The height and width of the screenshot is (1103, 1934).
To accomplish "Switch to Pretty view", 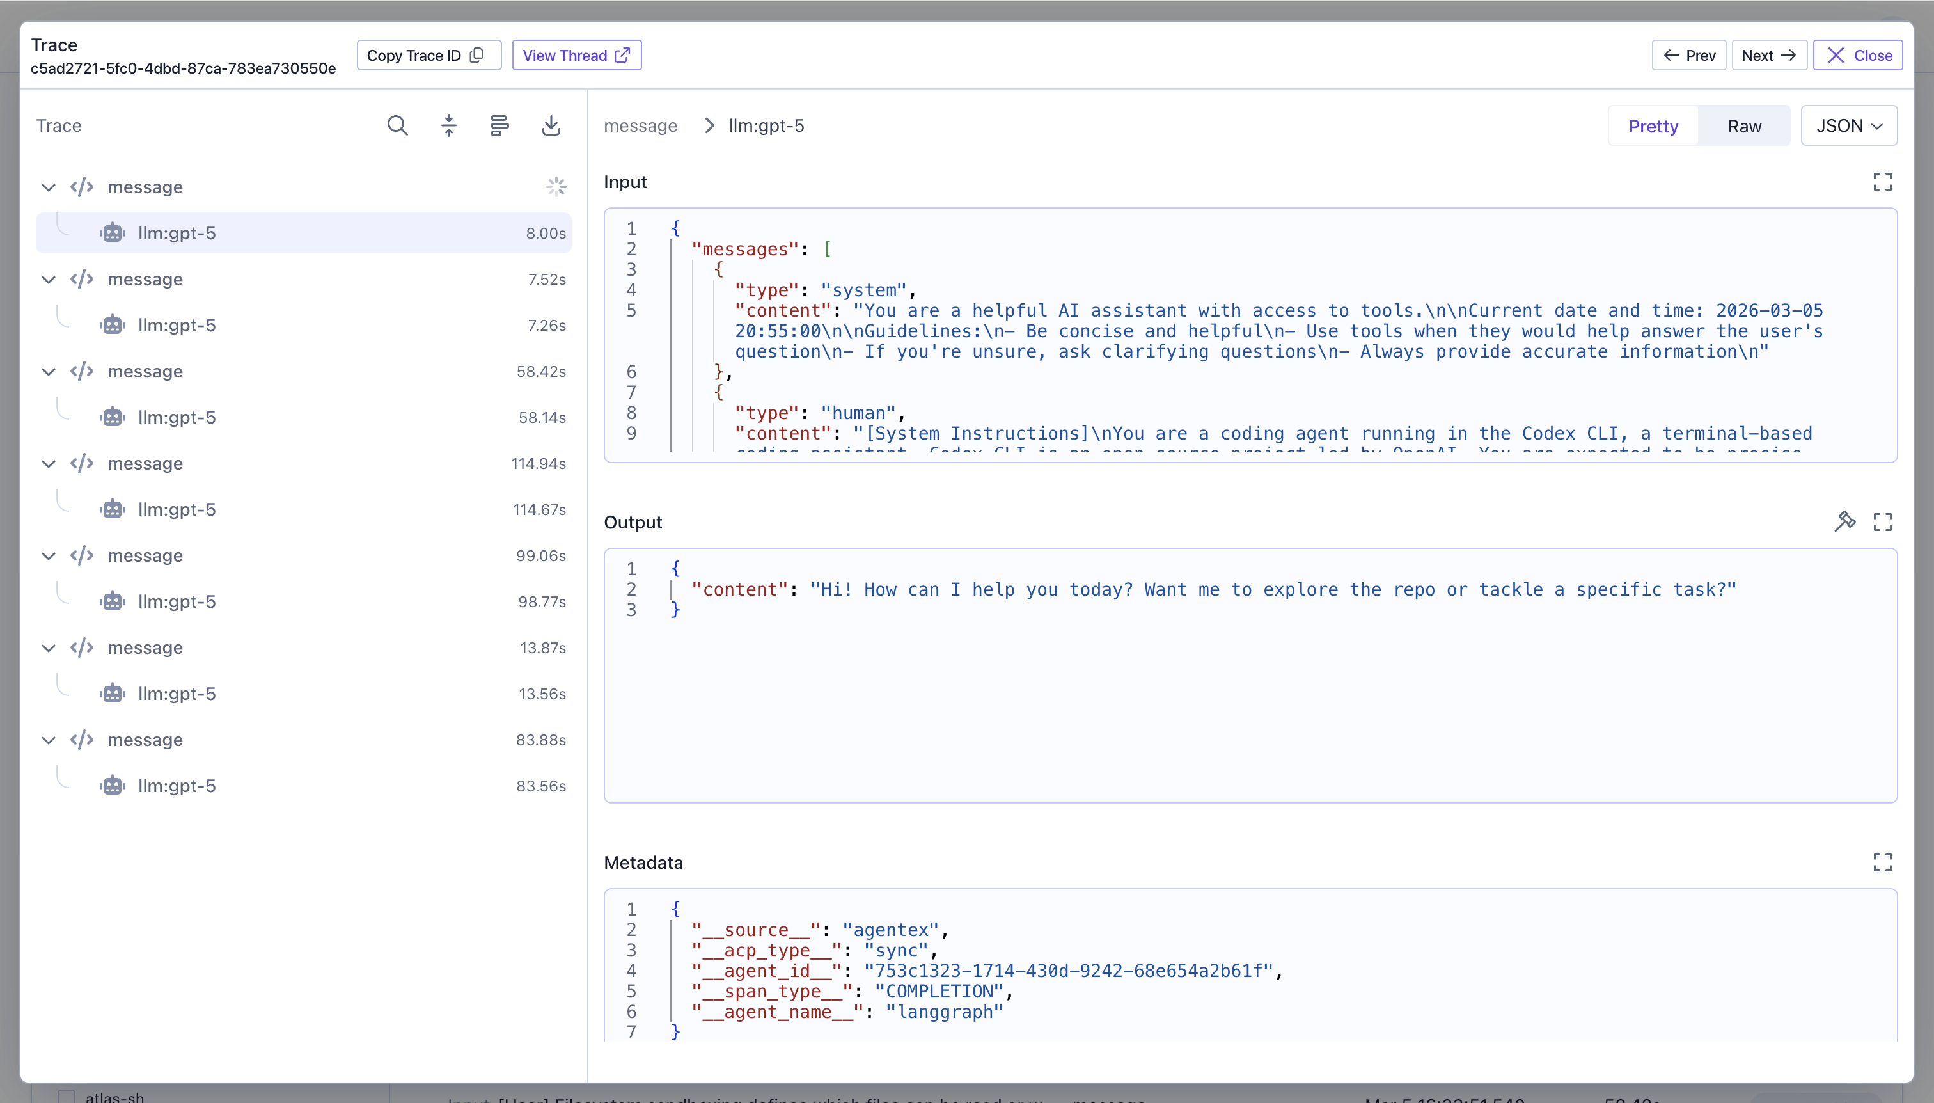I will (x=1653, y=126).
